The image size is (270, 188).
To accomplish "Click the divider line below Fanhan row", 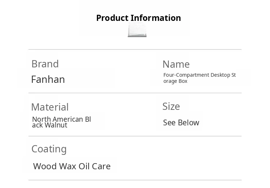I will tap(135, 93).
